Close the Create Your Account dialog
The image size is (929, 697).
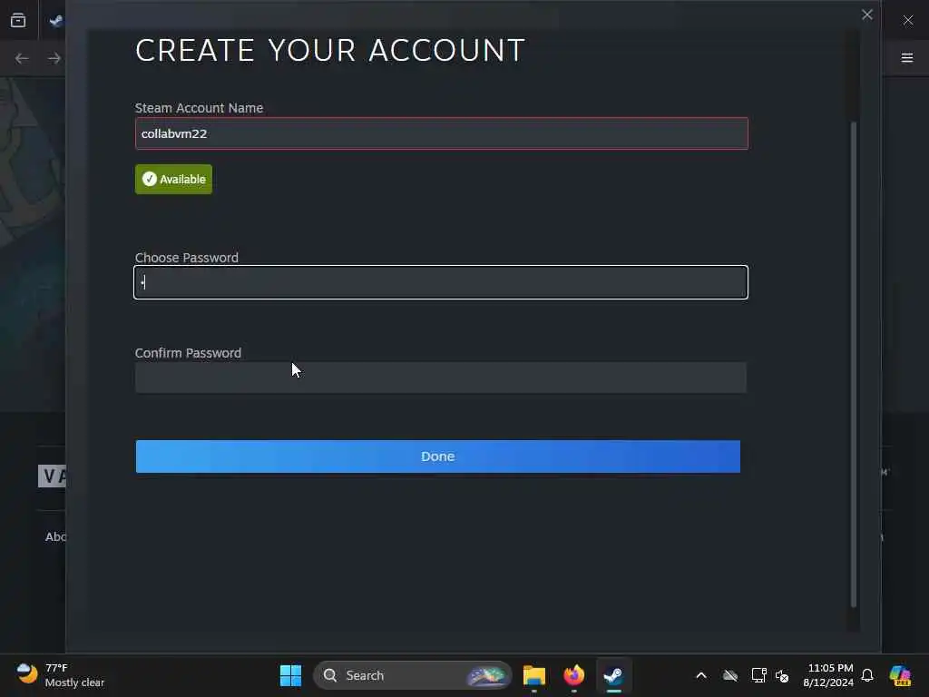pyautogui.click(x=866, y=15)
